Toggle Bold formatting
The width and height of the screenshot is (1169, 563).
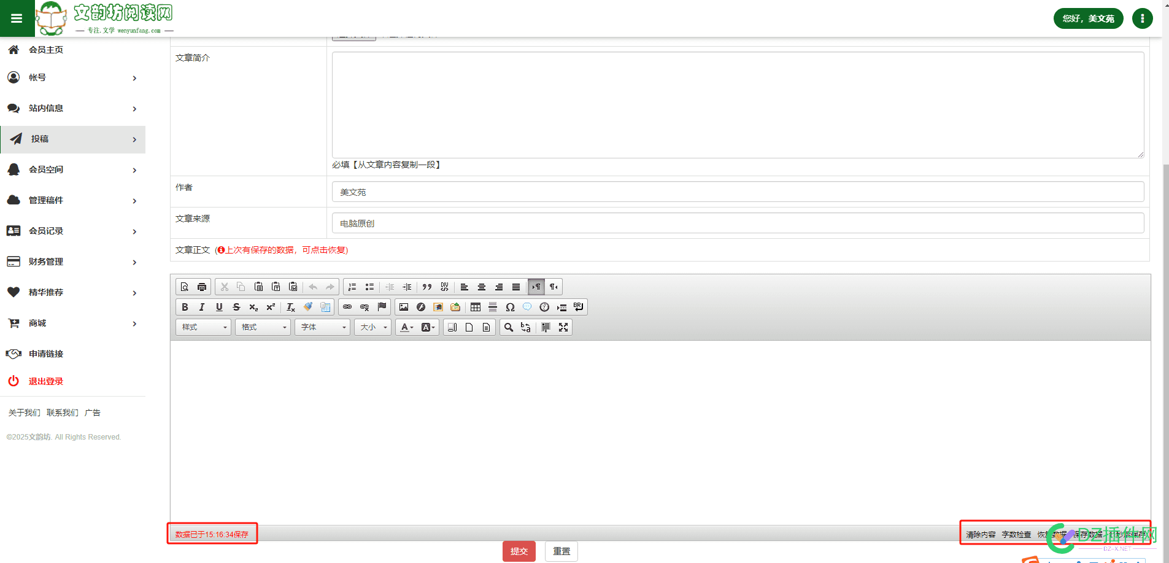pos(185,307)
